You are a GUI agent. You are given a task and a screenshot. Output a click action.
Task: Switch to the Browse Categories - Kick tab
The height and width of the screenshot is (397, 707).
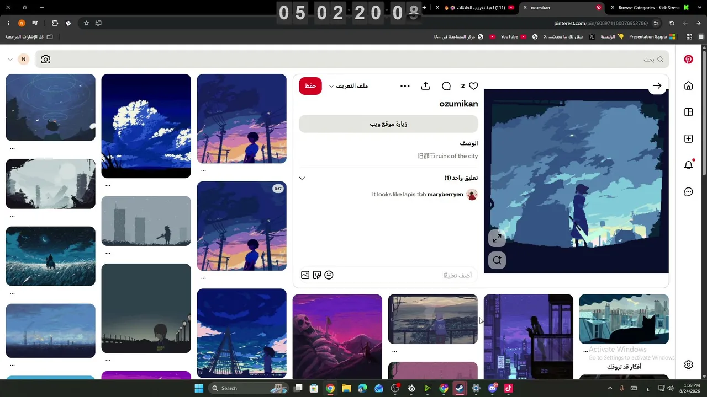click(648, 8)
